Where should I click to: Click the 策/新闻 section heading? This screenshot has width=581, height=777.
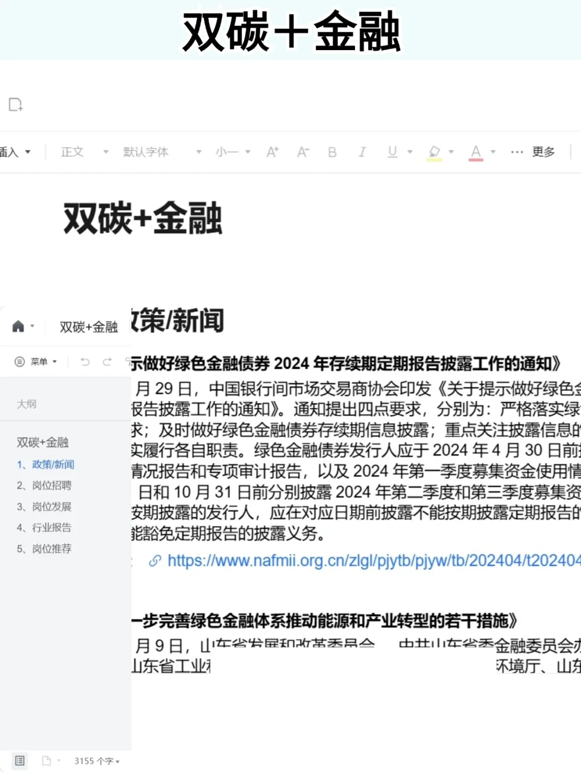pos(177,321)
